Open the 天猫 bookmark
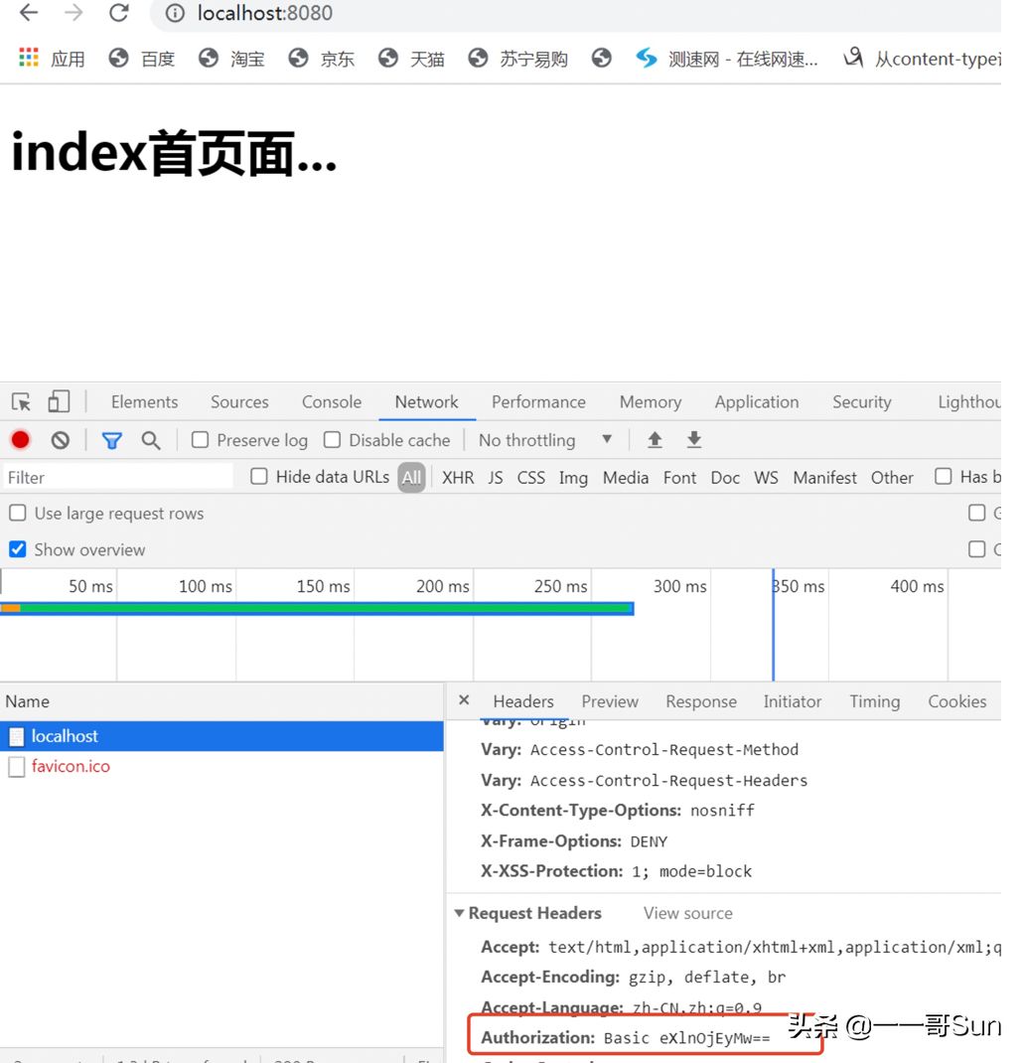The image size is (1025, 1063). pos(411,59)
